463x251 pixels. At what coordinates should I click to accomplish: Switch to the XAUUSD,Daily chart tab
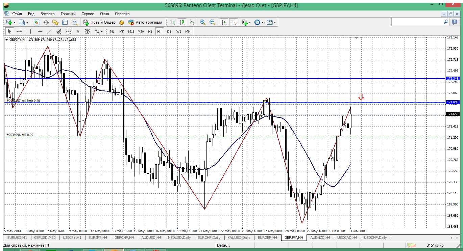point(239,238)
